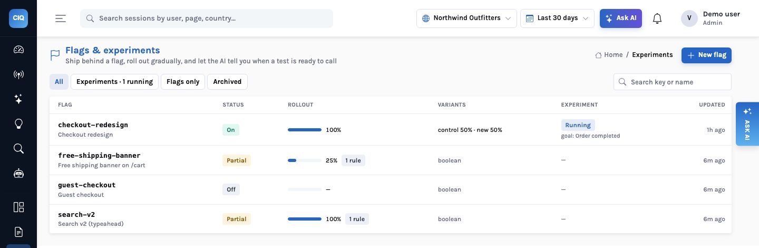Click the Partial status badge for search-v2
The image size is (759, 248).
coord(237,219)
